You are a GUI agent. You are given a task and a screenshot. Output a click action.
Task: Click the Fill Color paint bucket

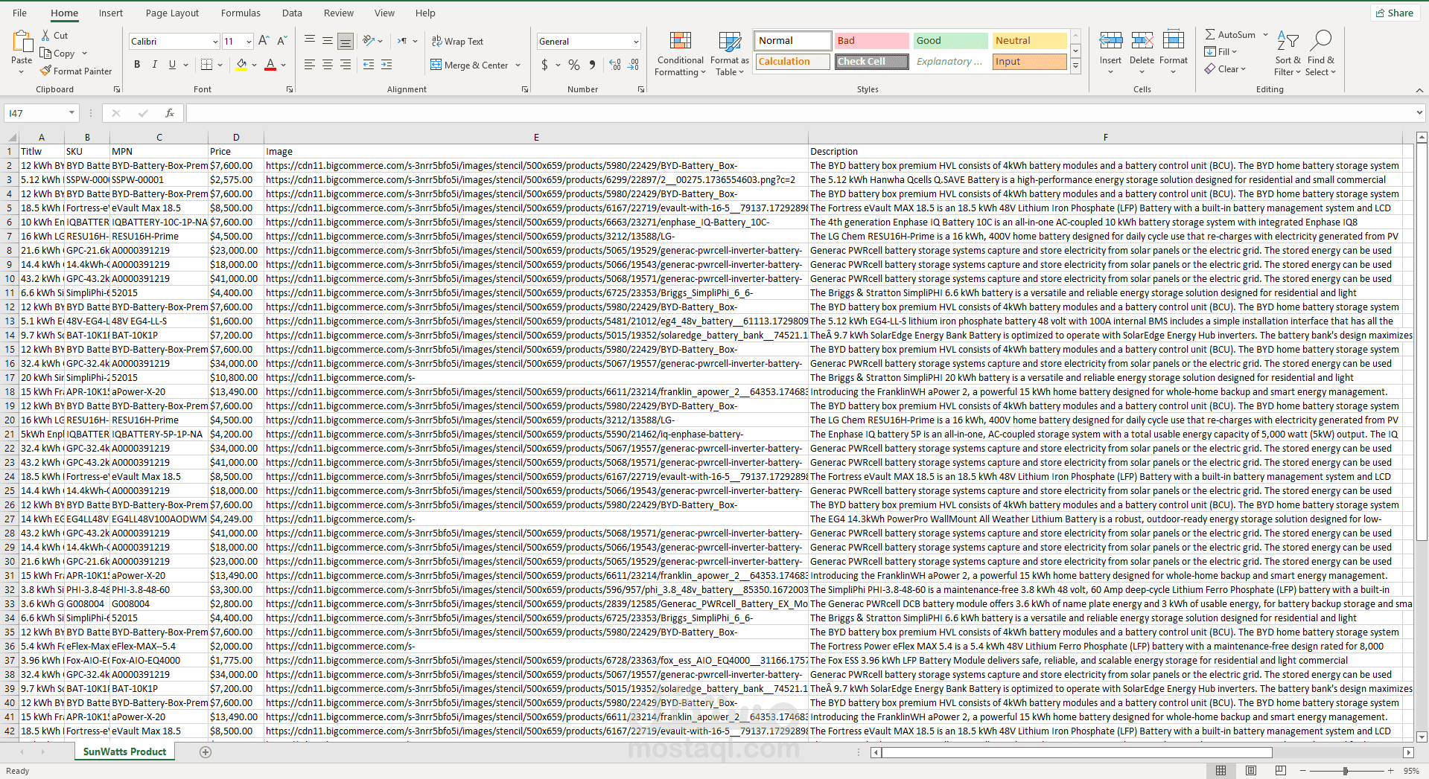pyautogui.click(x=241, y=65)
